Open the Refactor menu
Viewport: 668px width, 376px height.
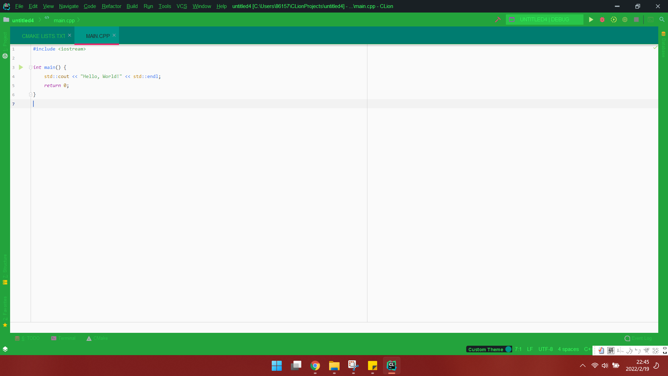tap(111, 6)
